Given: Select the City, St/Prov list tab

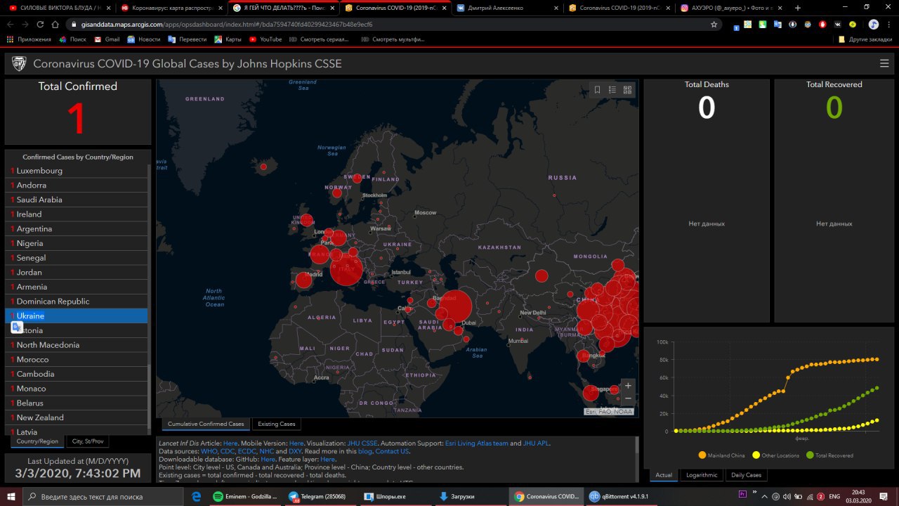Looking at the screenshot, I should coord(88,441).
